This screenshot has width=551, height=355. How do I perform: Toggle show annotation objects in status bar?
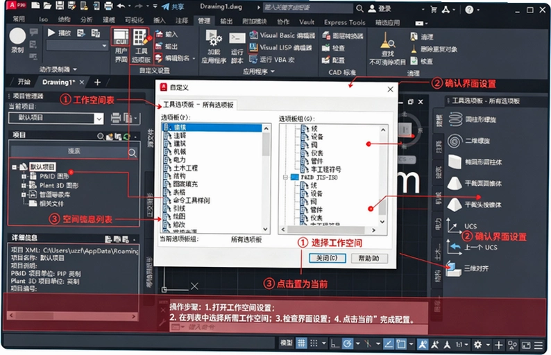(x=423, y=344)
